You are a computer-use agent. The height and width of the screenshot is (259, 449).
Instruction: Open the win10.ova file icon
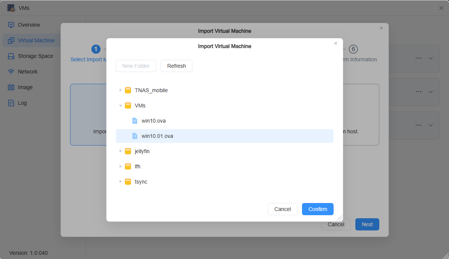(134, 120)
